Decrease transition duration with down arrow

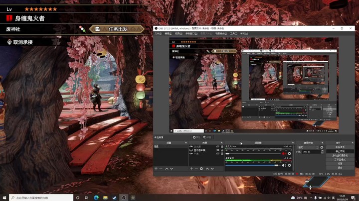pos(322,153)
